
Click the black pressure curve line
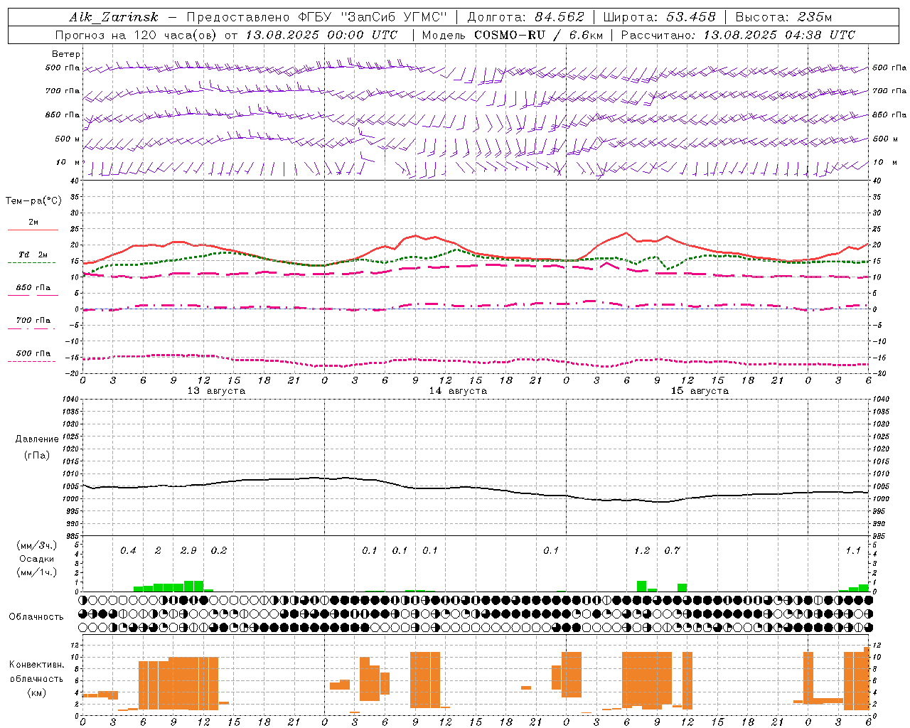tap(476, 488)
